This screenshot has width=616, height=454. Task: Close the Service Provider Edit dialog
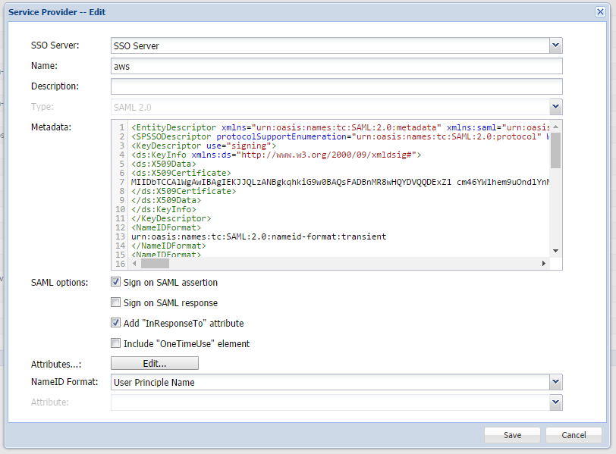(599, 11)
